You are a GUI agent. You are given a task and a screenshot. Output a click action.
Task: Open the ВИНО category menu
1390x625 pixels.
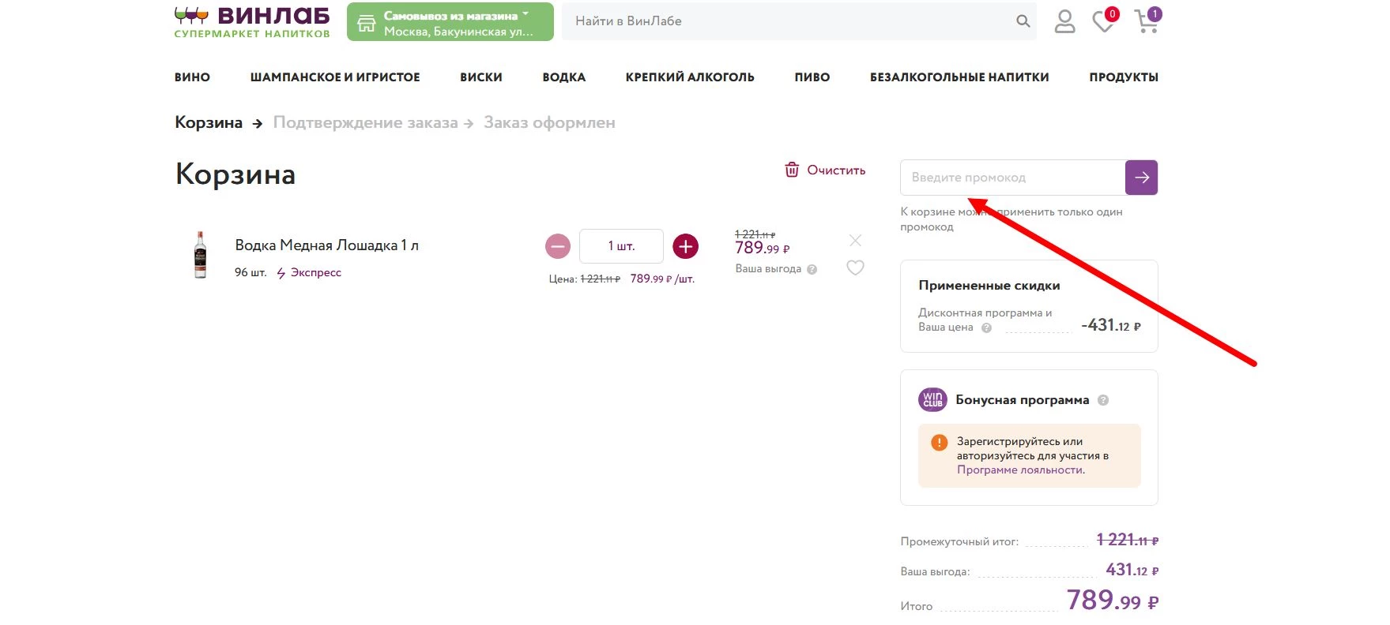192,77
